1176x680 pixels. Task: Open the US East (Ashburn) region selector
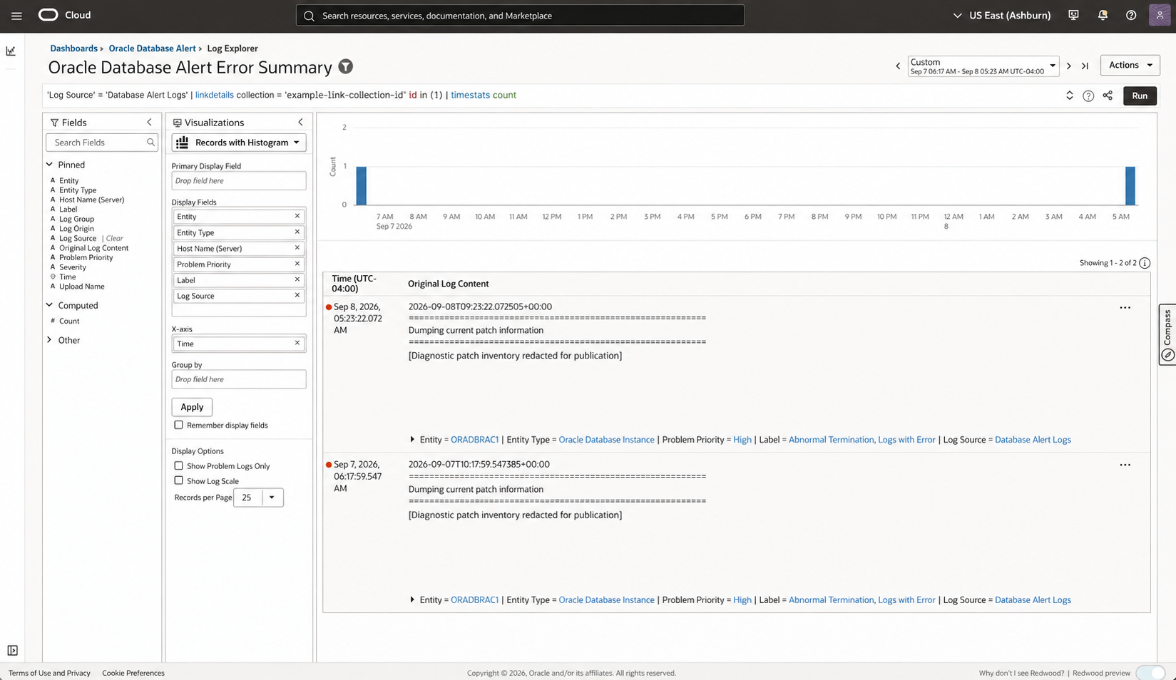(1002, 15)
